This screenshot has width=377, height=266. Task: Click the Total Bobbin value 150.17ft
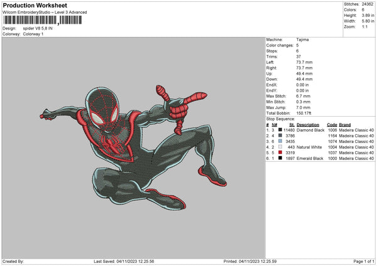click(305, 113)
